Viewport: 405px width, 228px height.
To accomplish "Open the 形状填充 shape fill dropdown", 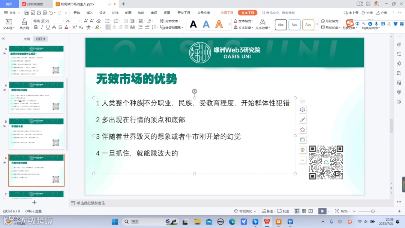I will point(331,21).
